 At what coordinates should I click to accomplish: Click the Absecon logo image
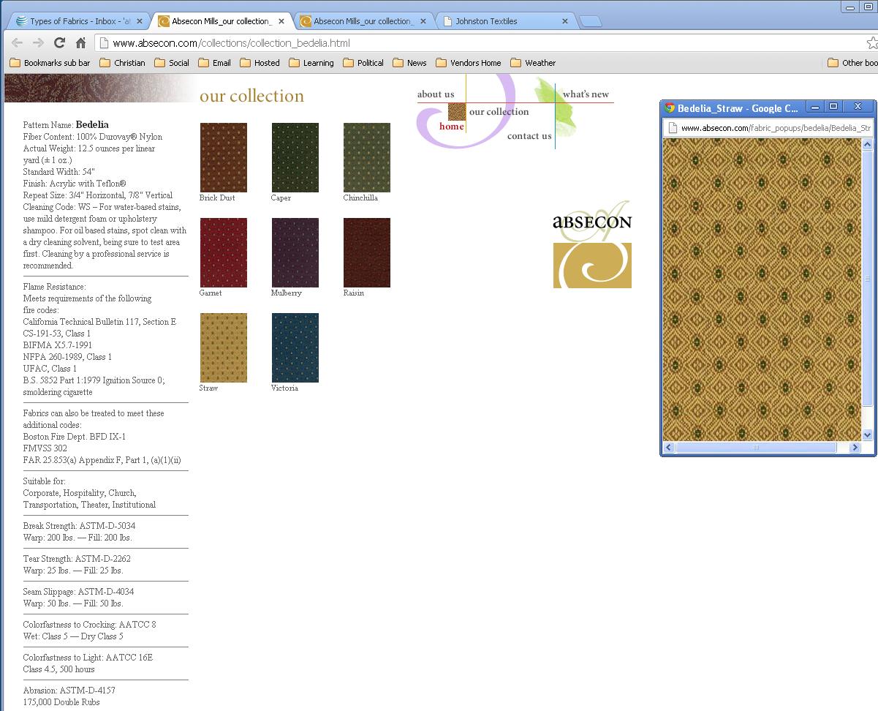(x=592, y=245)
